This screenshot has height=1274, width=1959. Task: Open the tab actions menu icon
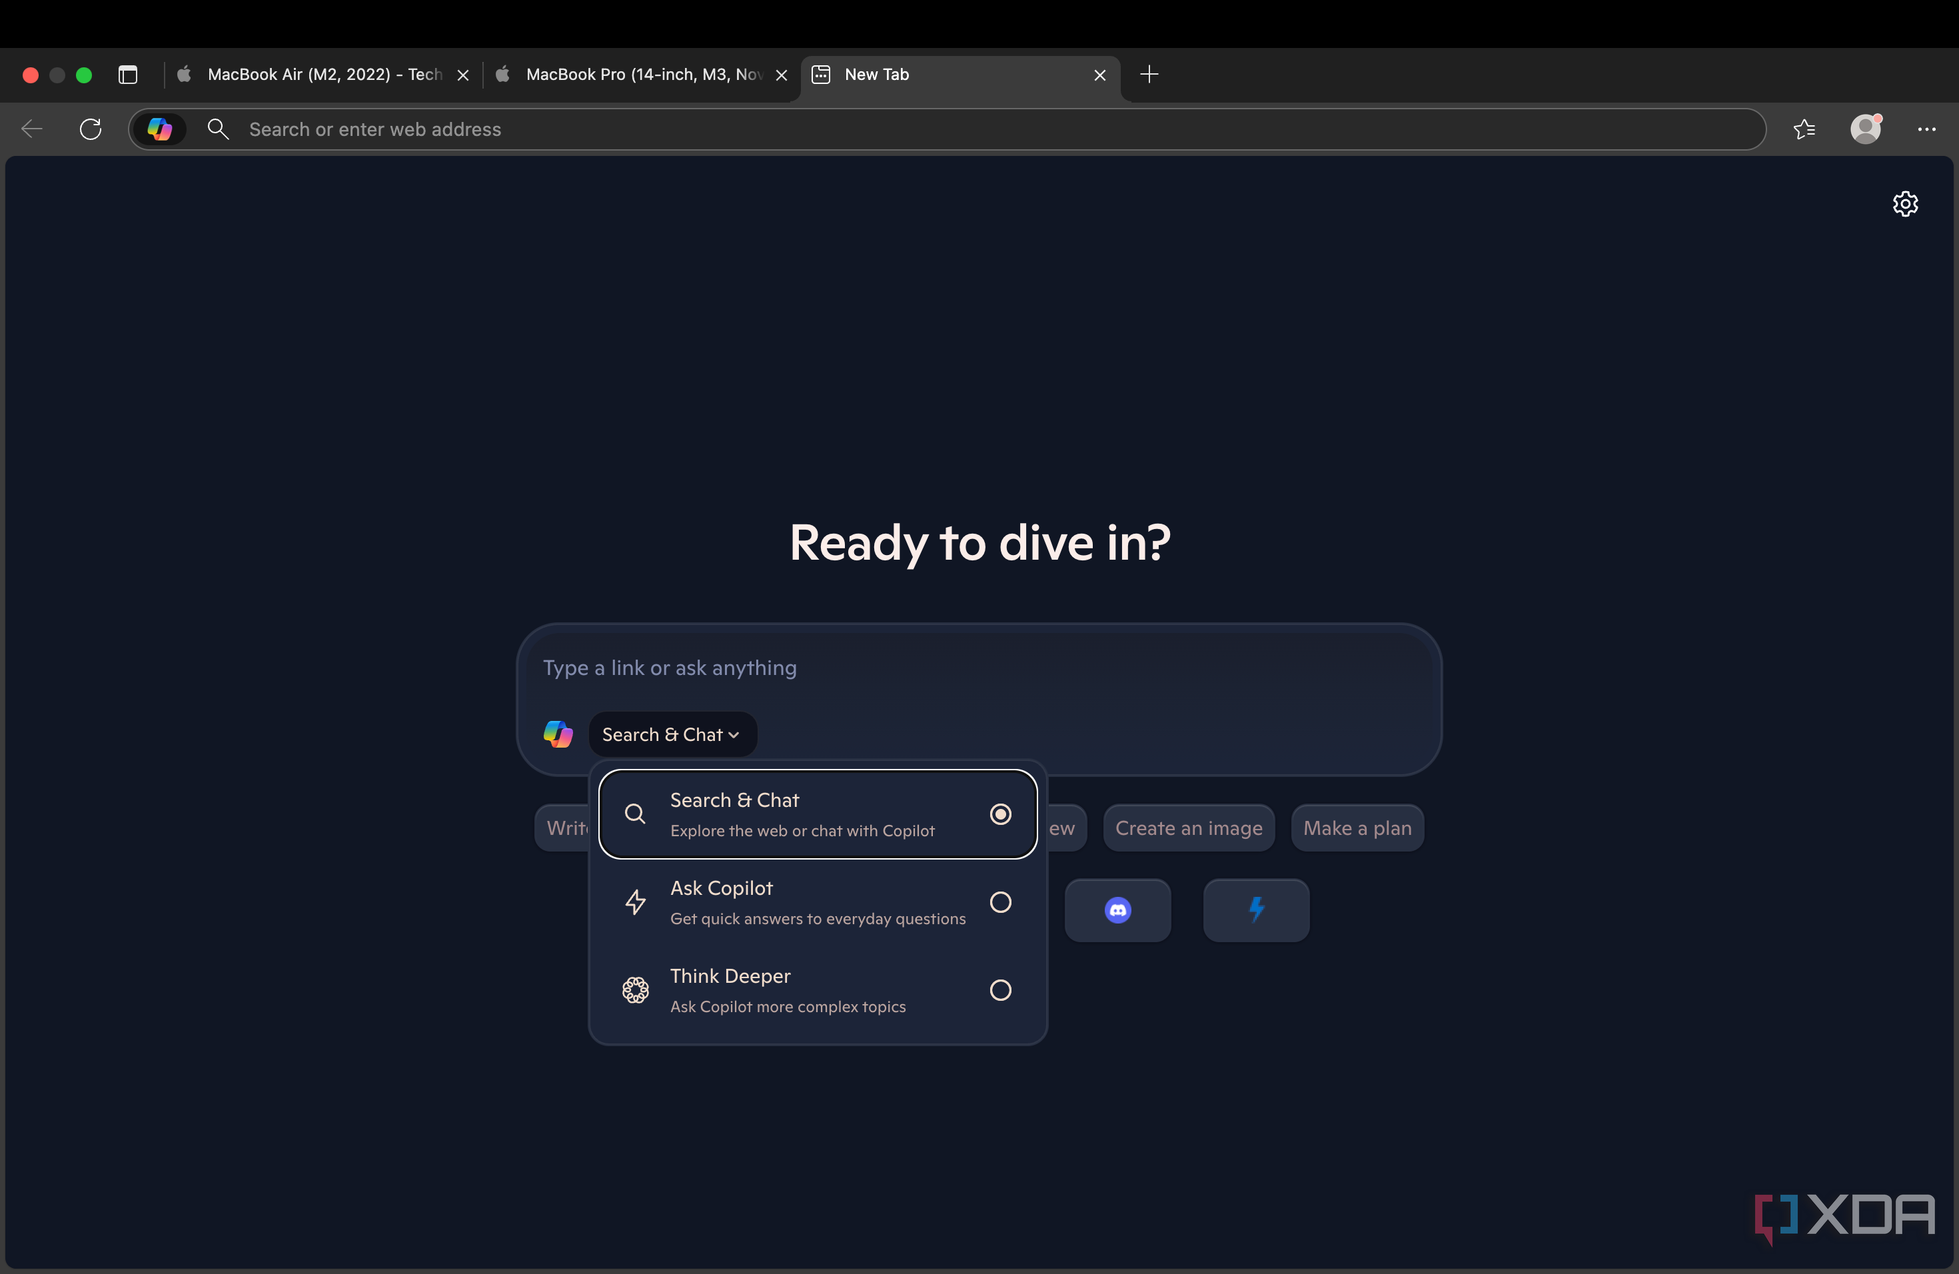pos(127,75)
